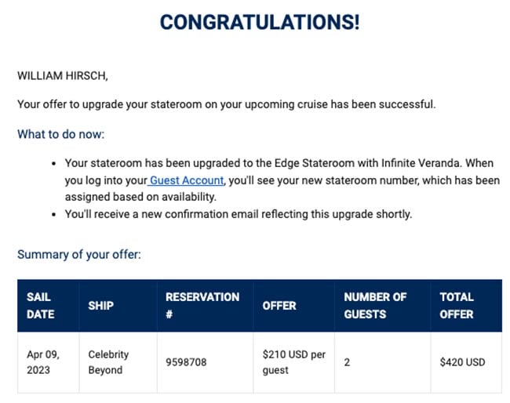Click the number of guests value 2
510x403 pixels.
pos(347,362)
